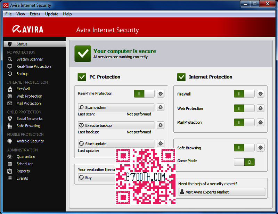Screen dimensions: 278x214
Task: Toggle the Web Protection switch
Action: (244, 108)
